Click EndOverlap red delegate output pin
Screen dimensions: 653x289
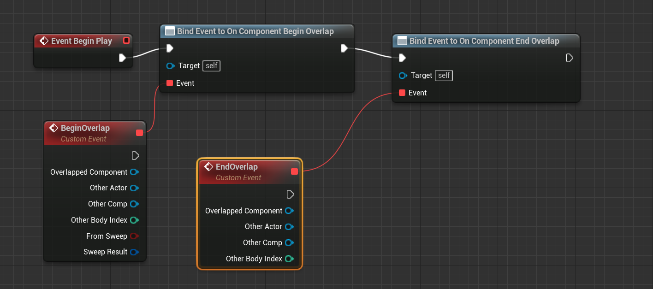[x=295, y=171]
